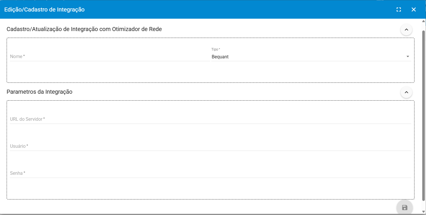Close the Edição/Cadastro de Integração dialog
The image size is (426, 215).
point(414,9)
